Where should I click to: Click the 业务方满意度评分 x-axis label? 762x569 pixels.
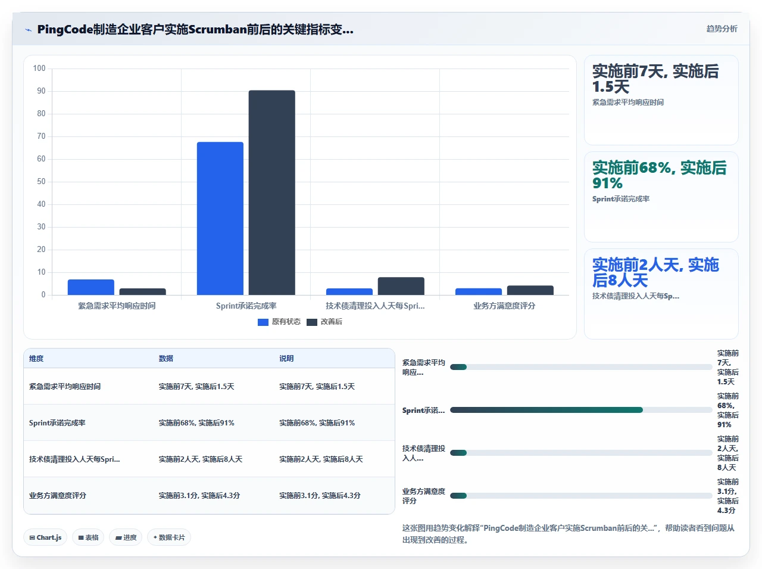[504, 306]
